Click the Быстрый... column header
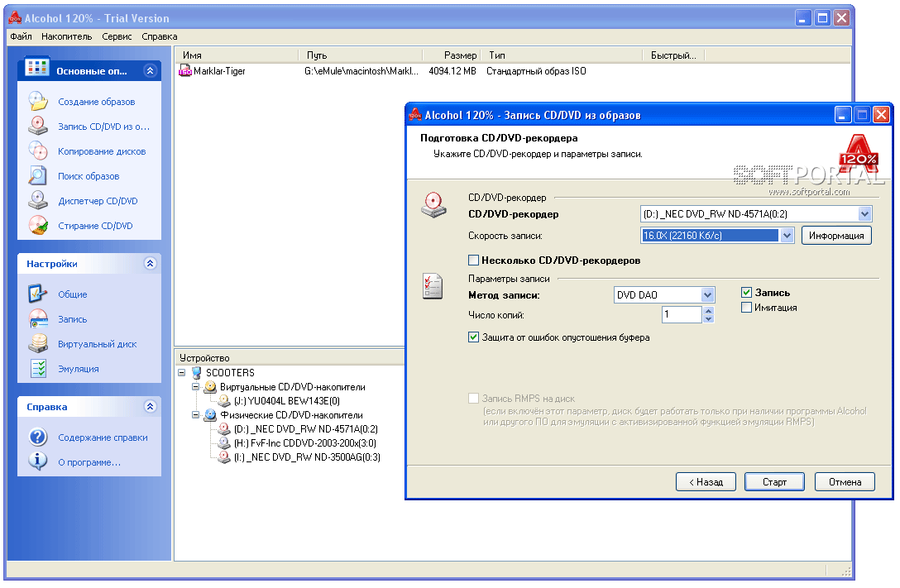The image size is (900, 588). click(673, 55)
